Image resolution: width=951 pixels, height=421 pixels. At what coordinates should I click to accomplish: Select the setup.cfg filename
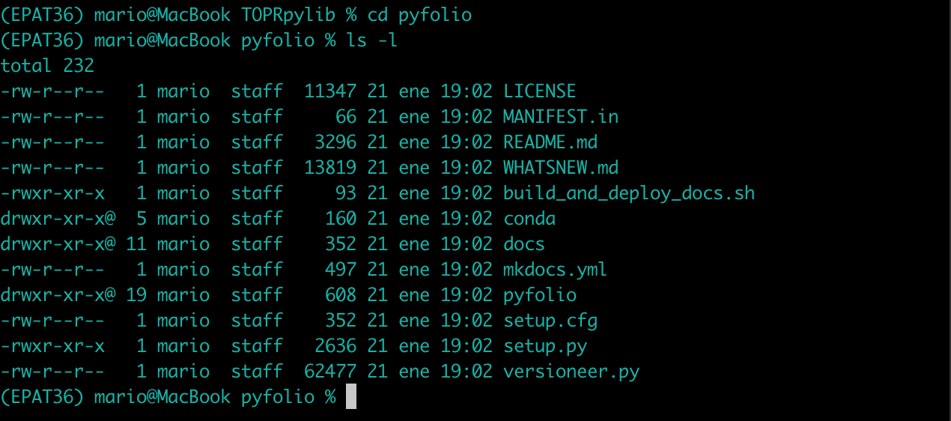(x=550, y=321)
